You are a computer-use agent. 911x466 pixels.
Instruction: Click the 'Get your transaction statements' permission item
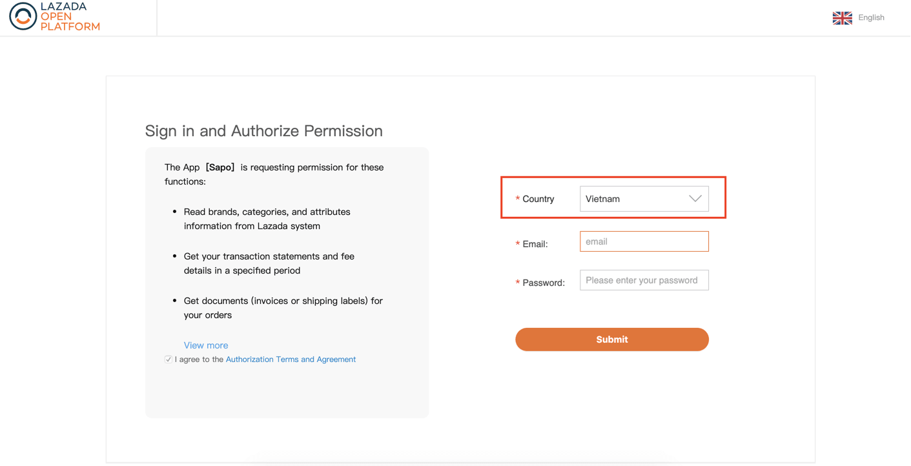(269, 263)
